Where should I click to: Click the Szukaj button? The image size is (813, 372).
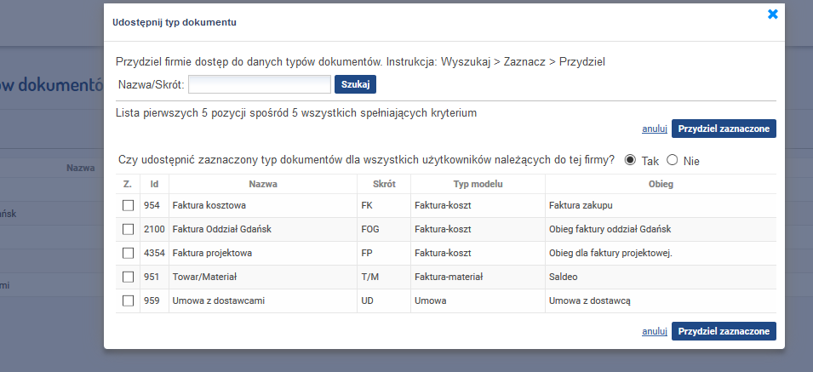[355, 84]
